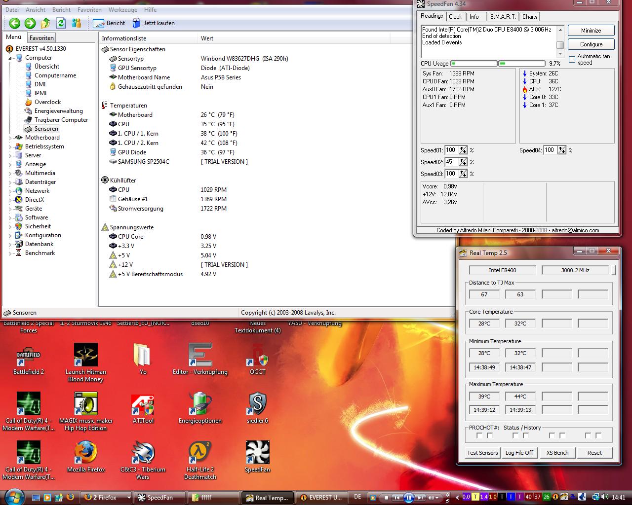Open the Werkzeuge menu in EVEREST
Viewport: 632px width, 505px height.
pos(122,9)
